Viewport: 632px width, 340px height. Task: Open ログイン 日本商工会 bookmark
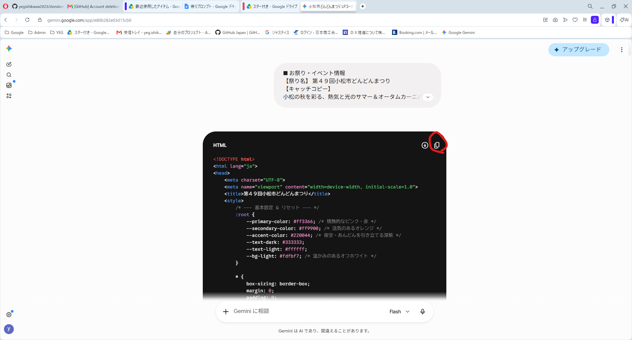click(316, 32)
